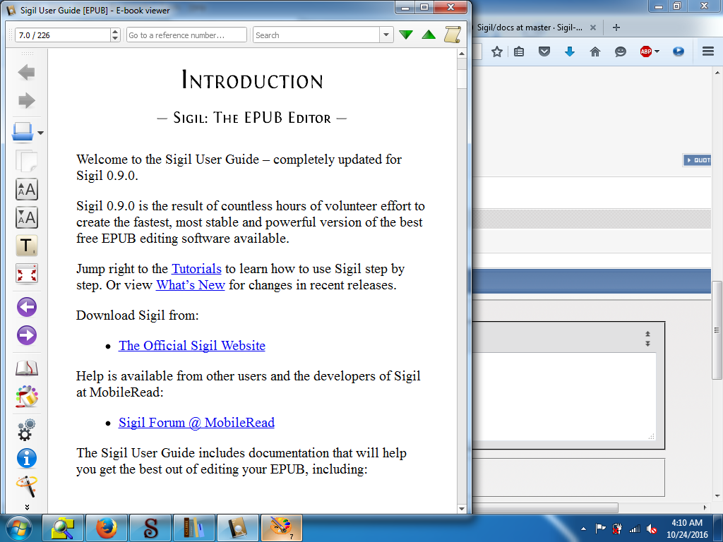Viewport: 723px width, 542px height.
Task: Open Windows Start menu
Action: tap(18, 528)
